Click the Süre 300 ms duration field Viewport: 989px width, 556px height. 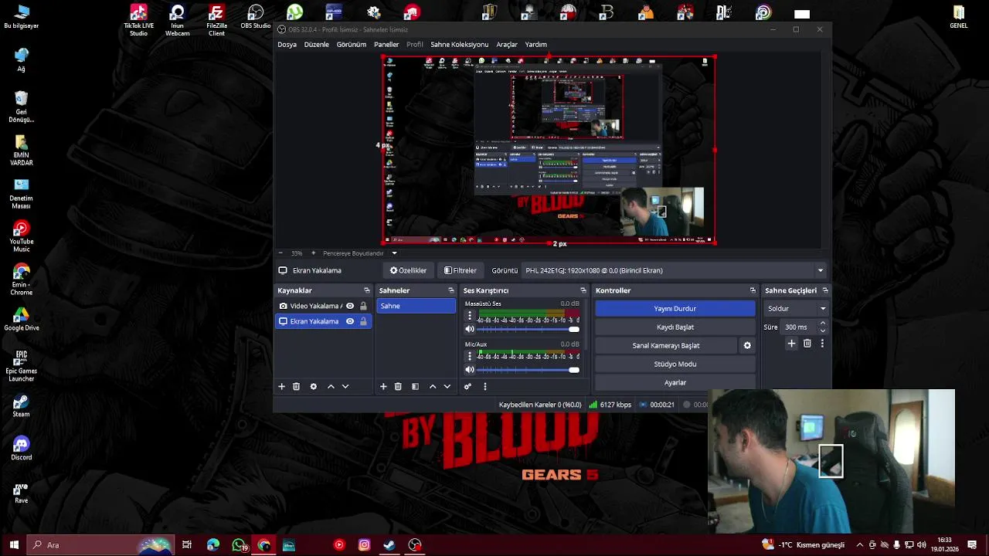coord(800,327)
